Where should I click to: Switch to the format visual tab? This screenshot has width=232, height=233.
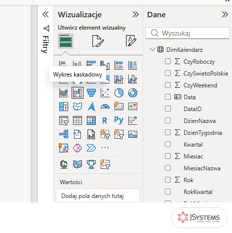tap(98, 41)
